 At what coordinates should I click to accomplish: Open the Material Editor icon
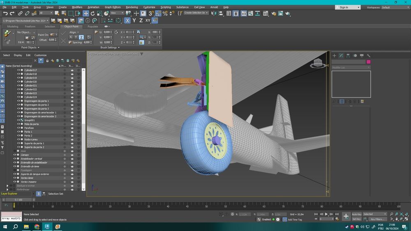(266, 13)
